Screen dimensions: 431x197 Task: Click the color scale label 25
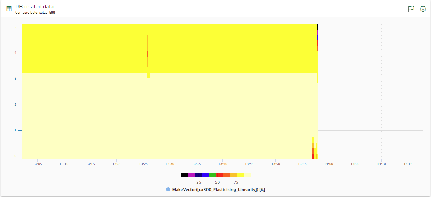(x=199, y=182)
